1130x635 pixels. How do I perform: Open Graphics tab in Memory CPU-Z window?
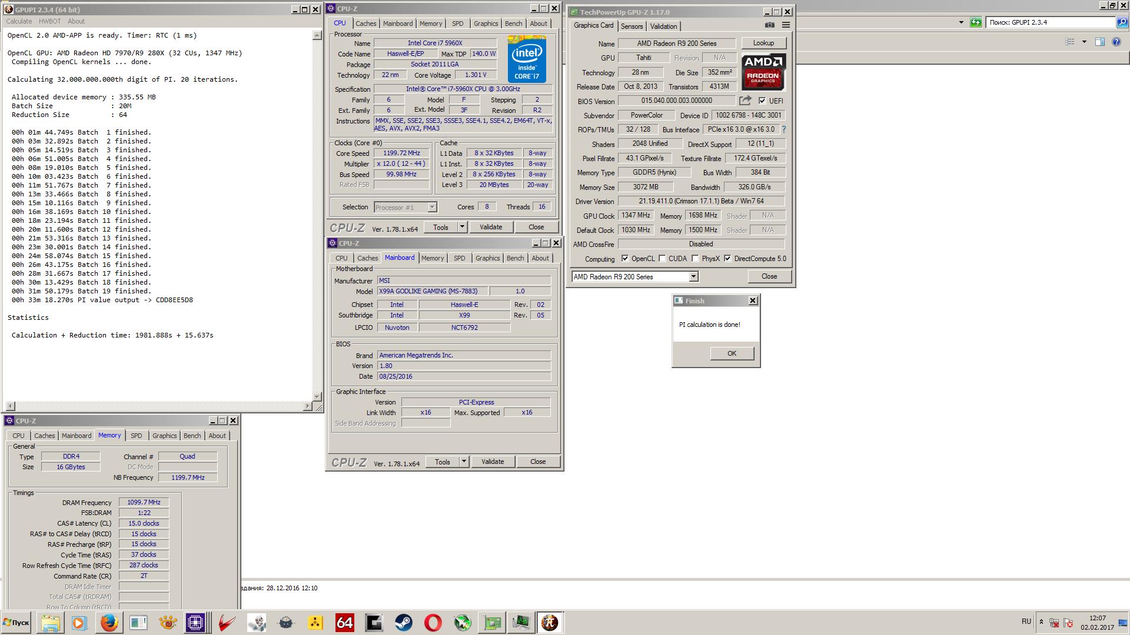pyautogui.click(x=164, y=436)
